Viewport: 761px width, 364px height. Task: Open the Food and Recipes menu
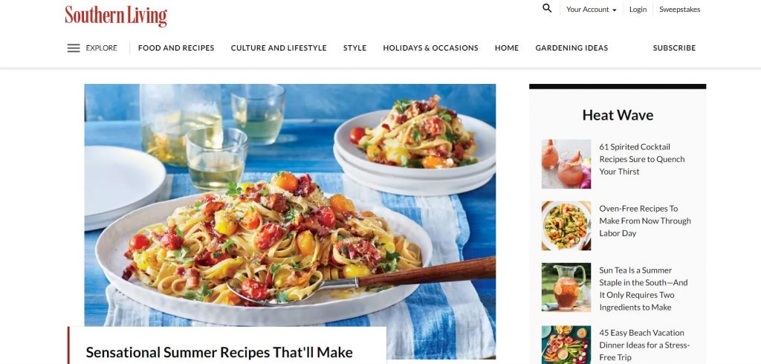176,48
